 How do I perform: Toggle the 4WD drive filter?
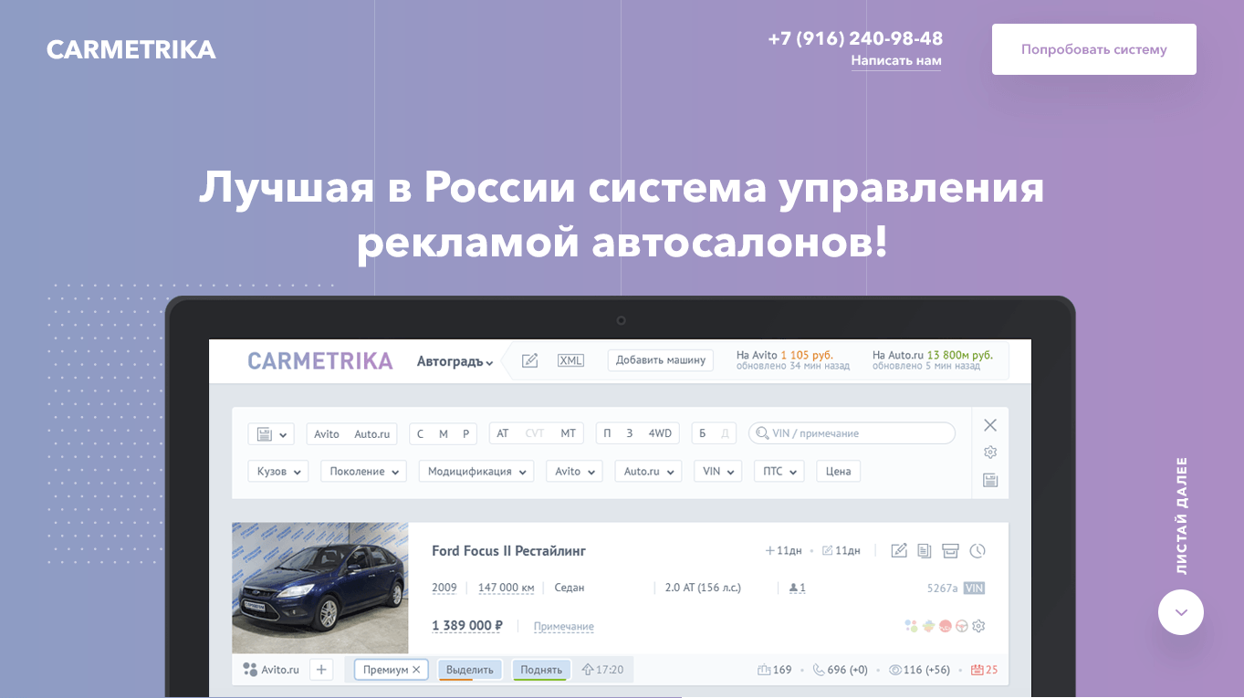pos(660,434)
